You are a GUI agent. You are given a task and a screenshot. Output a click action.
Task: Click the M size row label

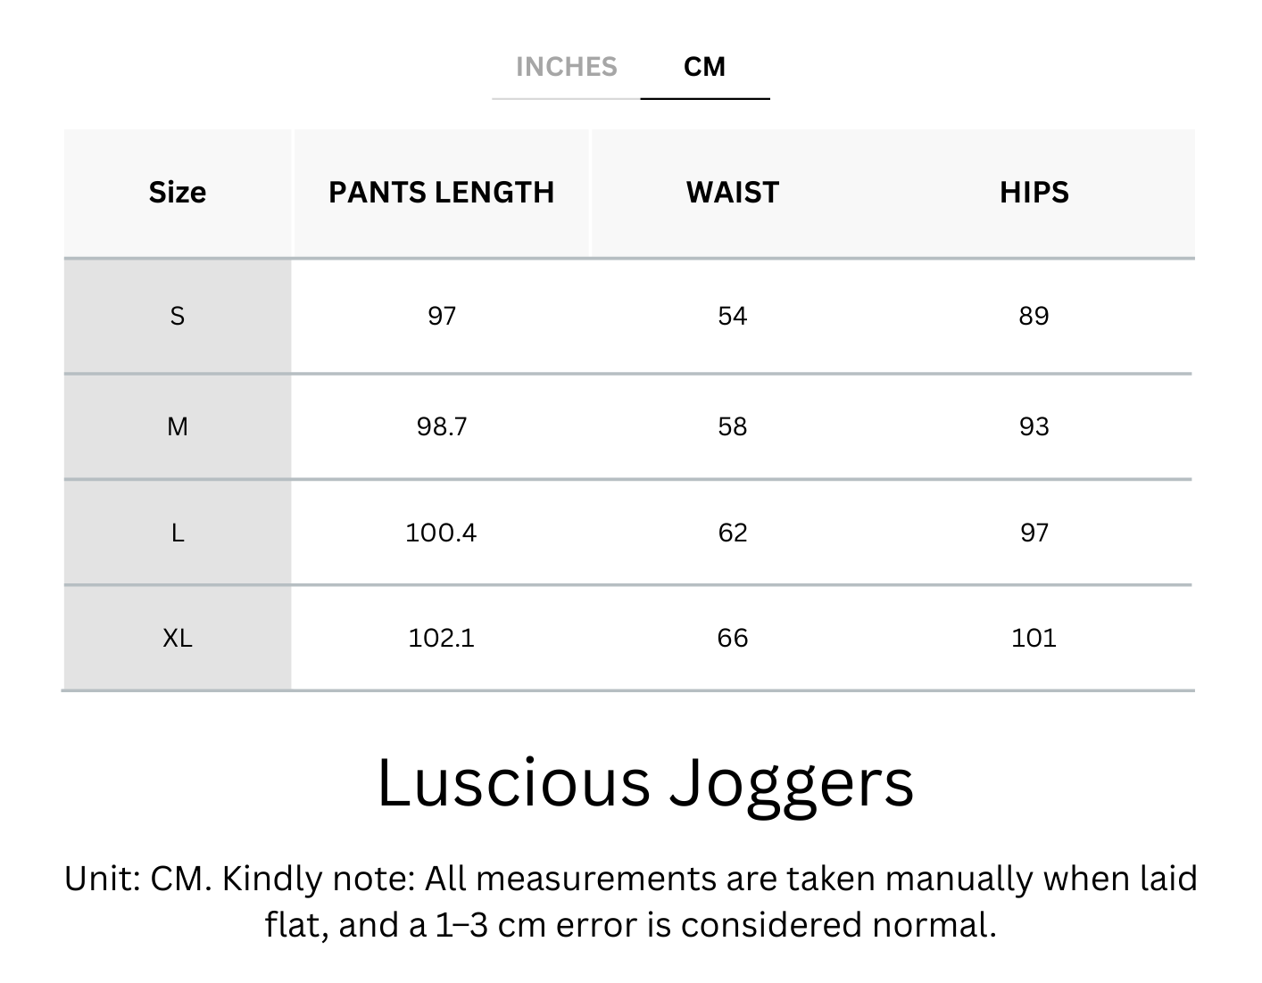click(178, 426)
